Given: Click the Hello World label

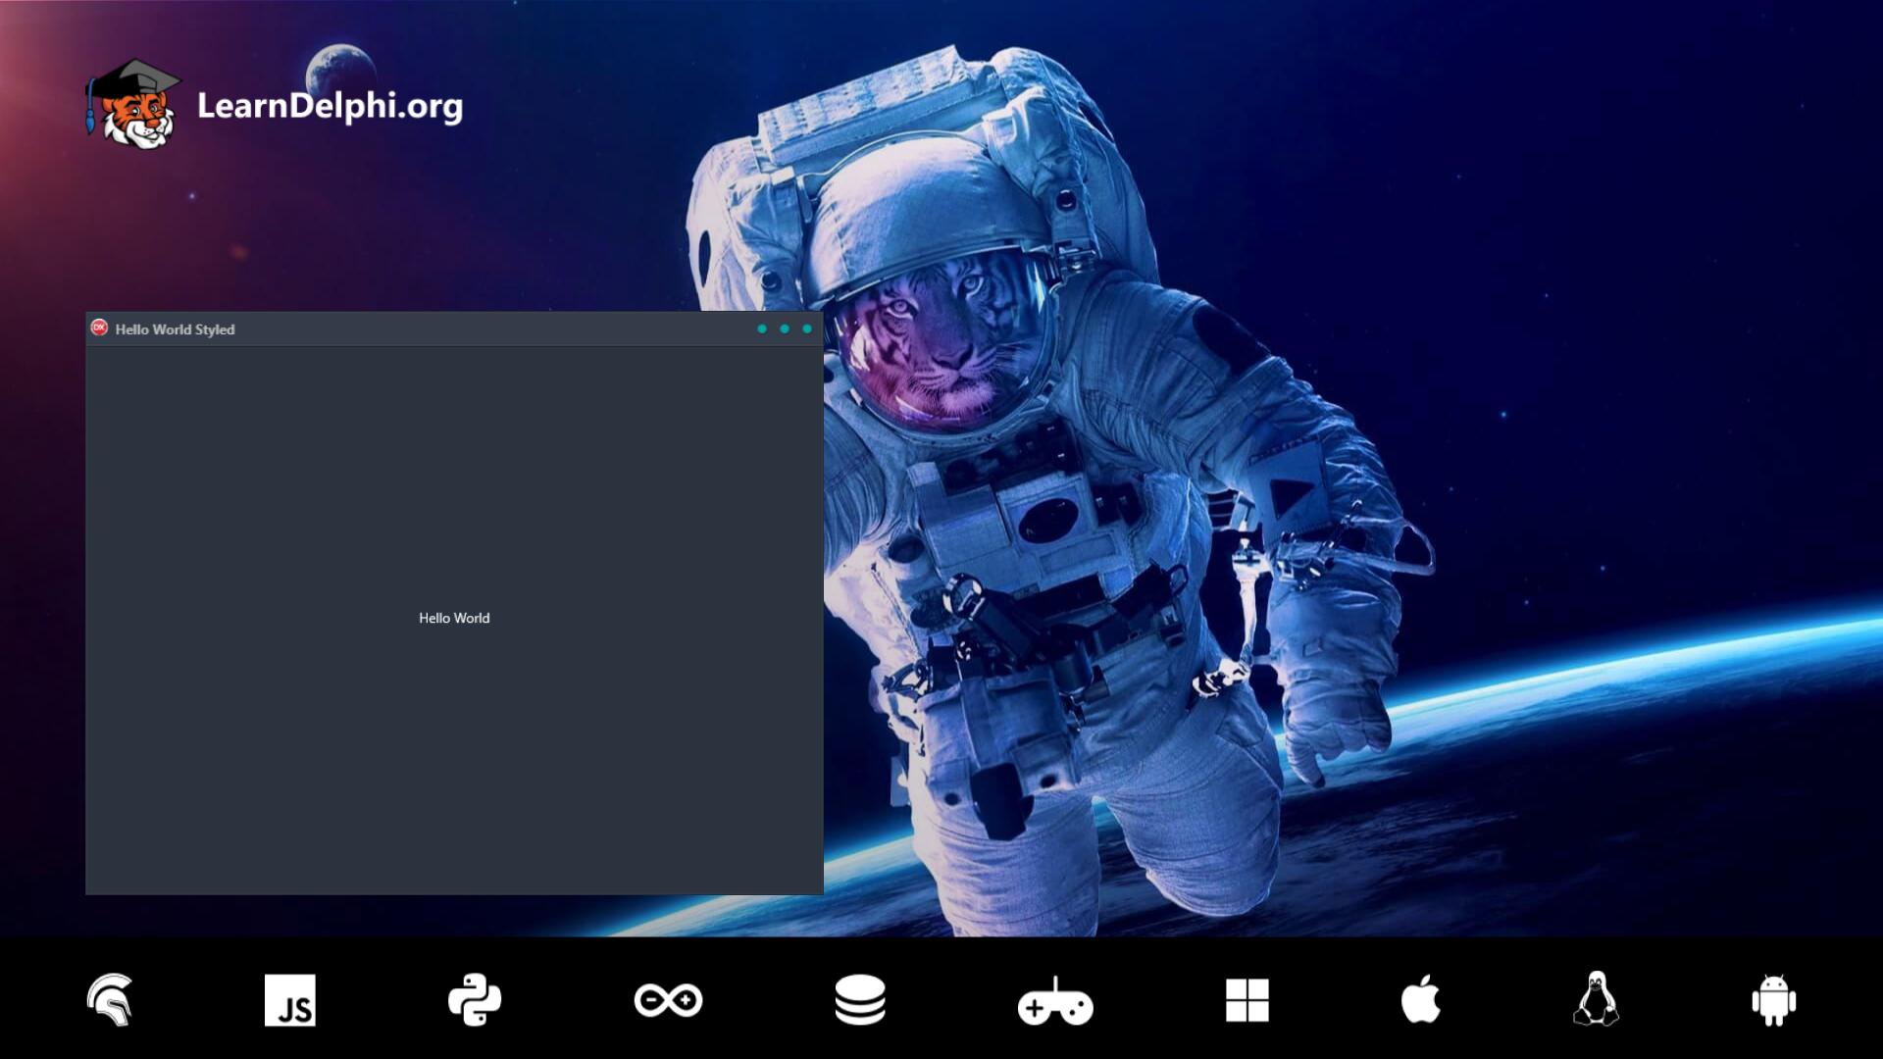Looking at the screenshot, I should [x=454, y=618].
